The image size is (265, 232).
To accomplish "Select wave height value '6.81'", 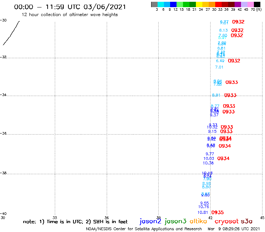I will [221, 48].
